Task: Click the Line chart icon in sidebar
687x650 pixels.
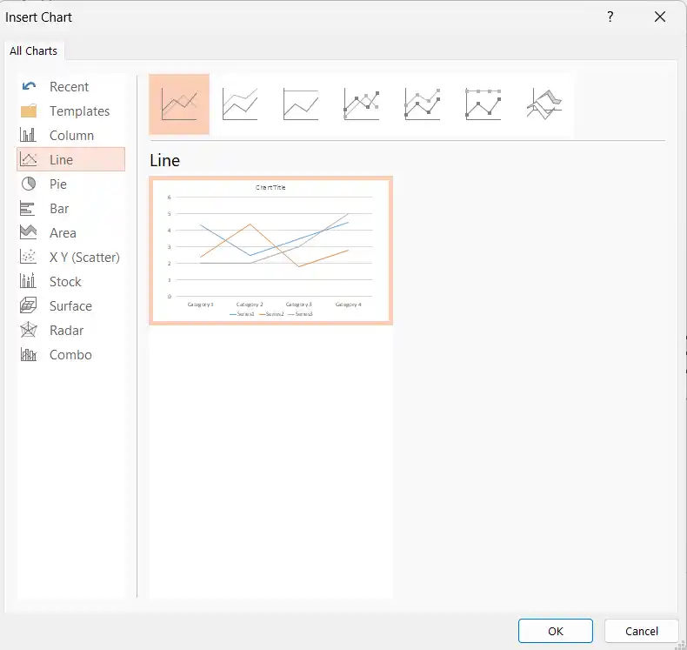Action: pyautogui.click(x=29, y=159)
